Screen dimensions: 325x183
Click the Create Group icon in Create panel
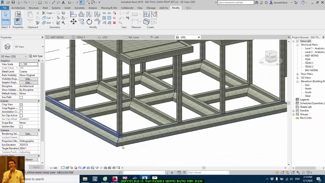click(x=154, y=14)
